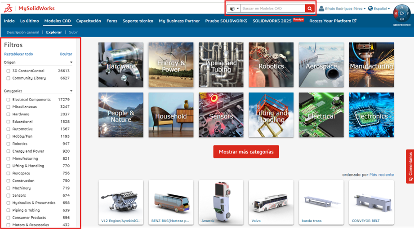Screen dimensions: 414x229
Task: Click the red search magnifier button
Action: tap(310, 9)
